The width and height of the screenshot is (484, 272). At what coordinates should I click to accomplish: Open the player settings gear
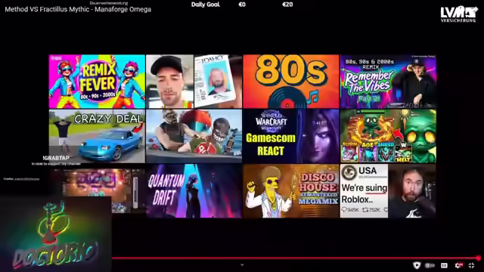pyautogui.click(x=458, y=265)
